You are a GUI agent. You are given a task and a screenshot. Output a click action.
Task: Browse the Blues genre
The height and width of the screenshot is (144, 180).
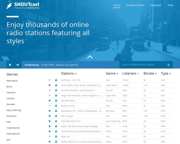point(9,87)
